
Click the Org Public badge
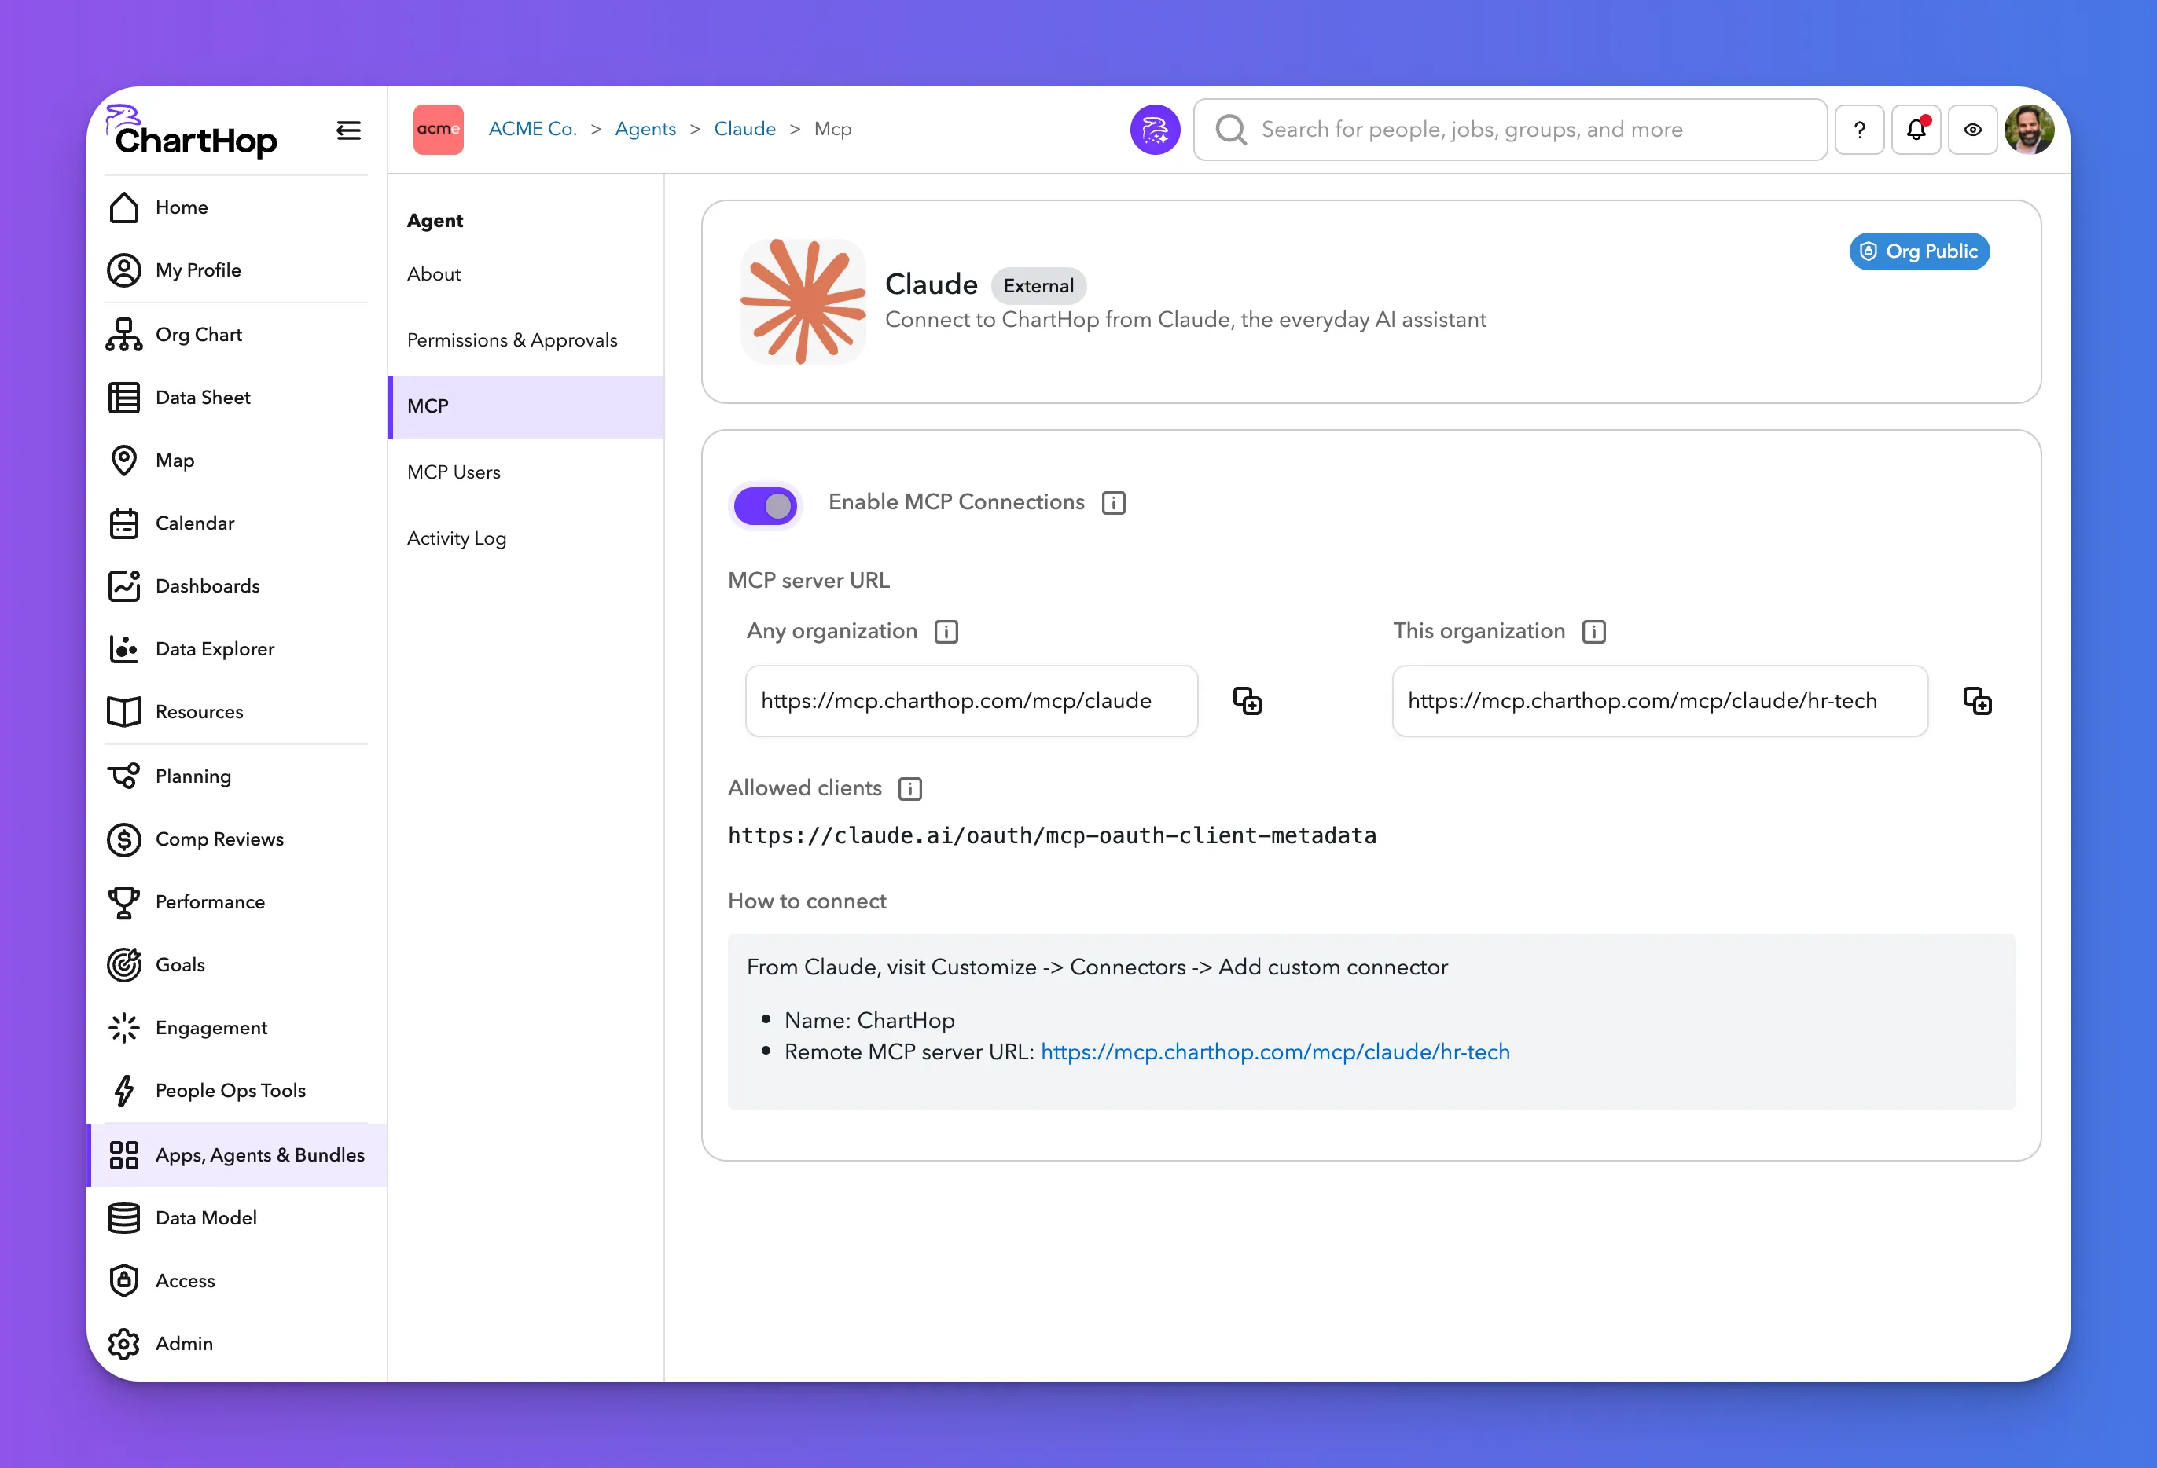(1920, 251)
